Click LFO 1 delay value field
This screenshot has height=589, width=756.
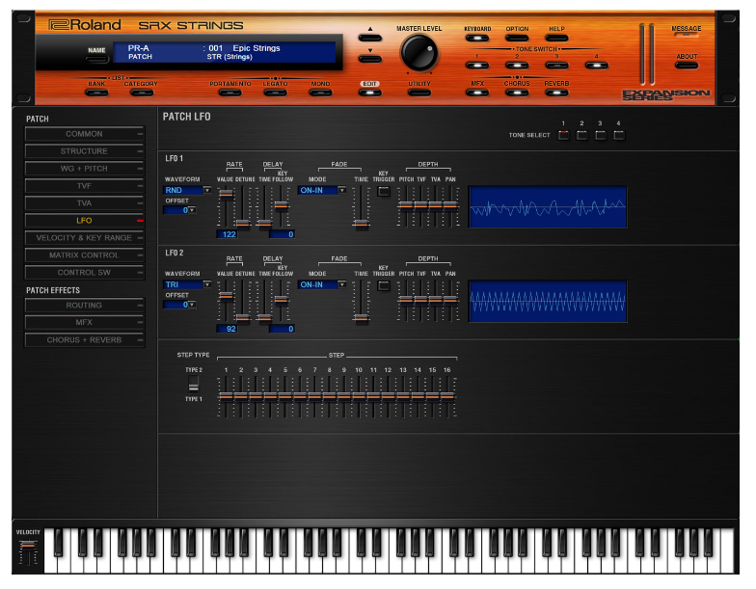282,234
